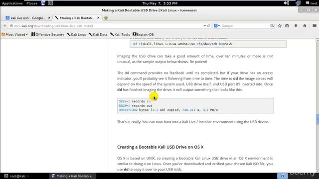Click the search magnifier icon
This screenshot has height=179, width=319.
pyautogui.click(x=272, y=26)
